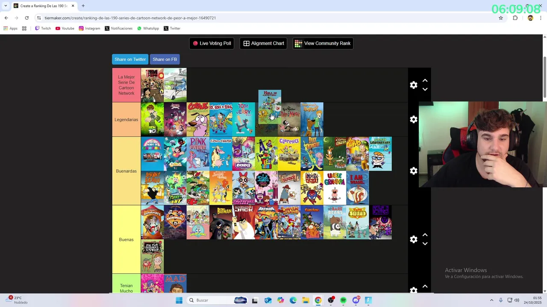Select the Johnny Bravo thumbnail

tap(152, 188)
